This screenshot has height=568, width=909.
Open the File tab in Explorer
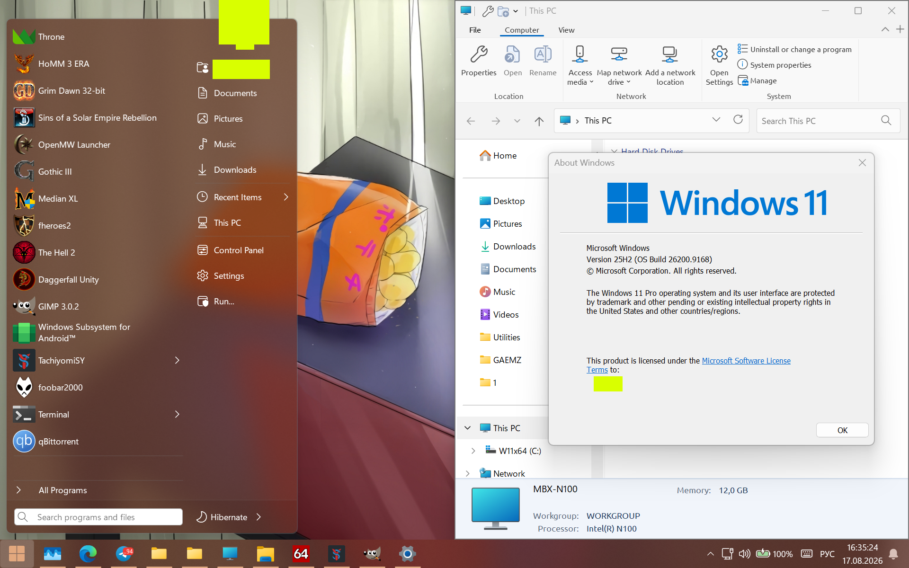pos(475,30)
